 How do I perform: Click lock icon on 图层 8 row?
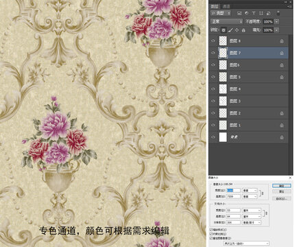[x=281, y=41]
